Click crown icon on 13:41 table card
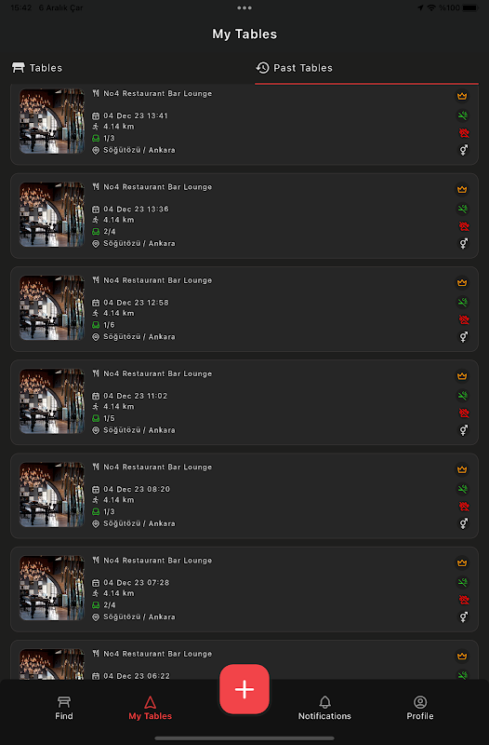Image resolution: width=489 pixels, height=745 pixels. pyautogui.click(x=462, y=96)
